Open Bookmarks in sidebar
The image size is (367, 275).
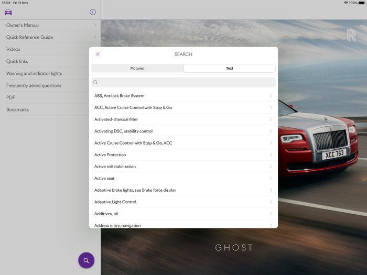pos(45,109)
